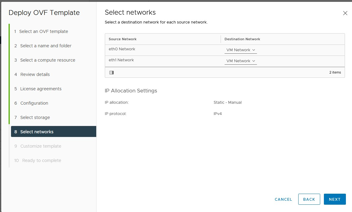Viewport: 352px width, 212px height.
Task: Close the Deploy OVF Template wizard
Action: pos(345,13)
